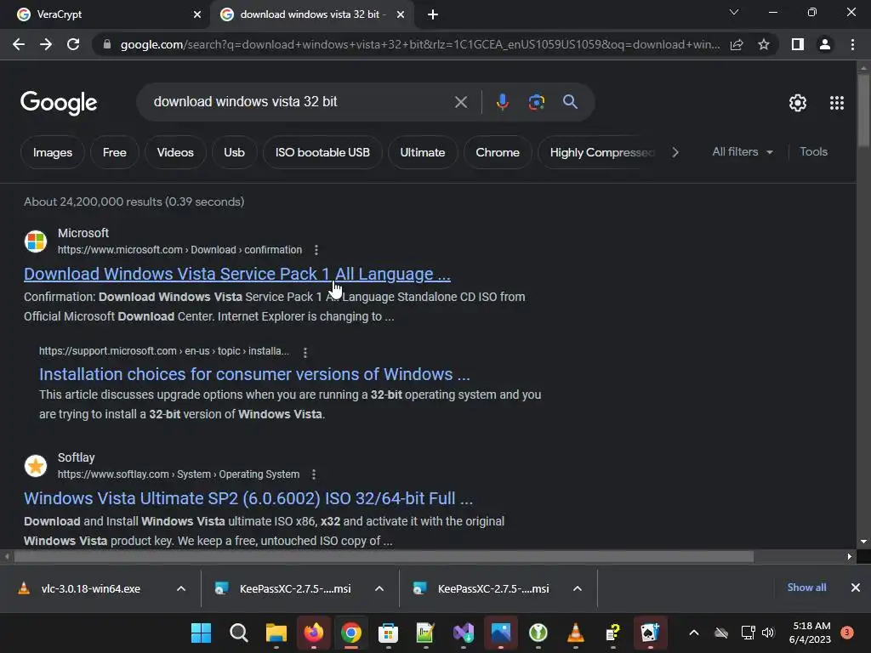Apply the Usb filter chip
The image size is (871, 653).
coord(235,152)
